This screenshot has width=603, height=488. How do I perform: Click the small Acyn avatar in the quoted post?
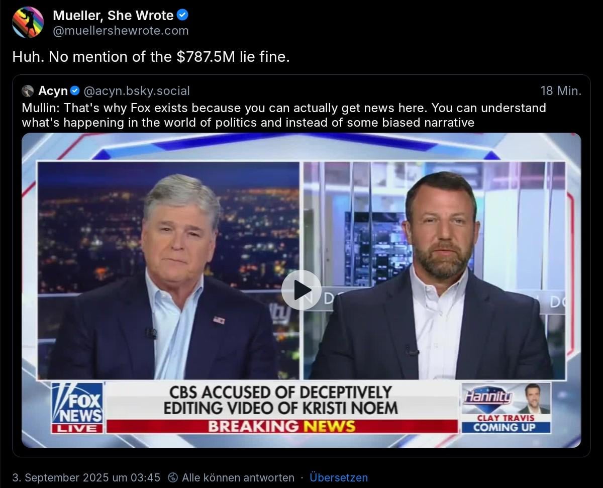28,91
